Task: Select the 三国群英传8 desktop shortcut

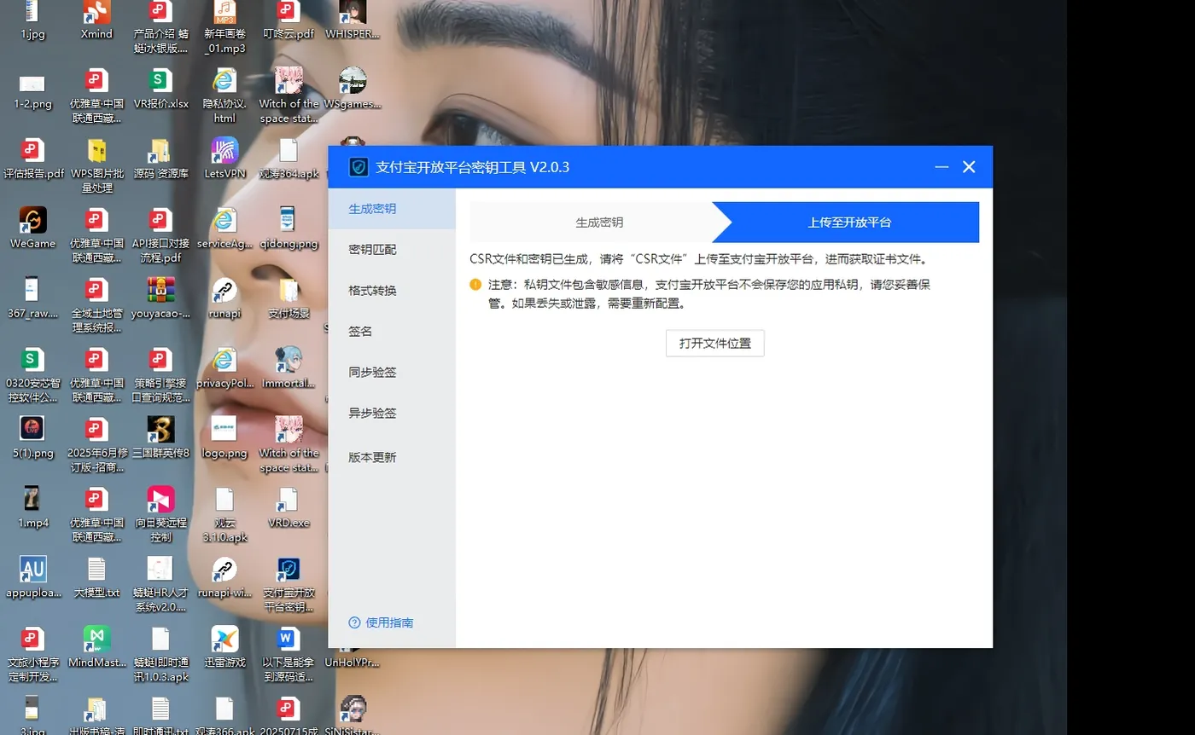Action: click(160, 438)
